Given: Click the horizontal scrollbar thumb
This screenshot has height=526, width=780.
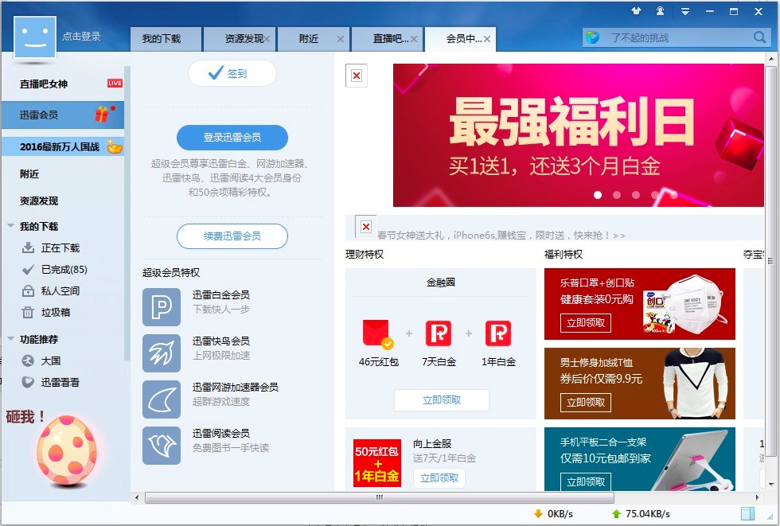Looking at the screenshot, I should 380,497.
